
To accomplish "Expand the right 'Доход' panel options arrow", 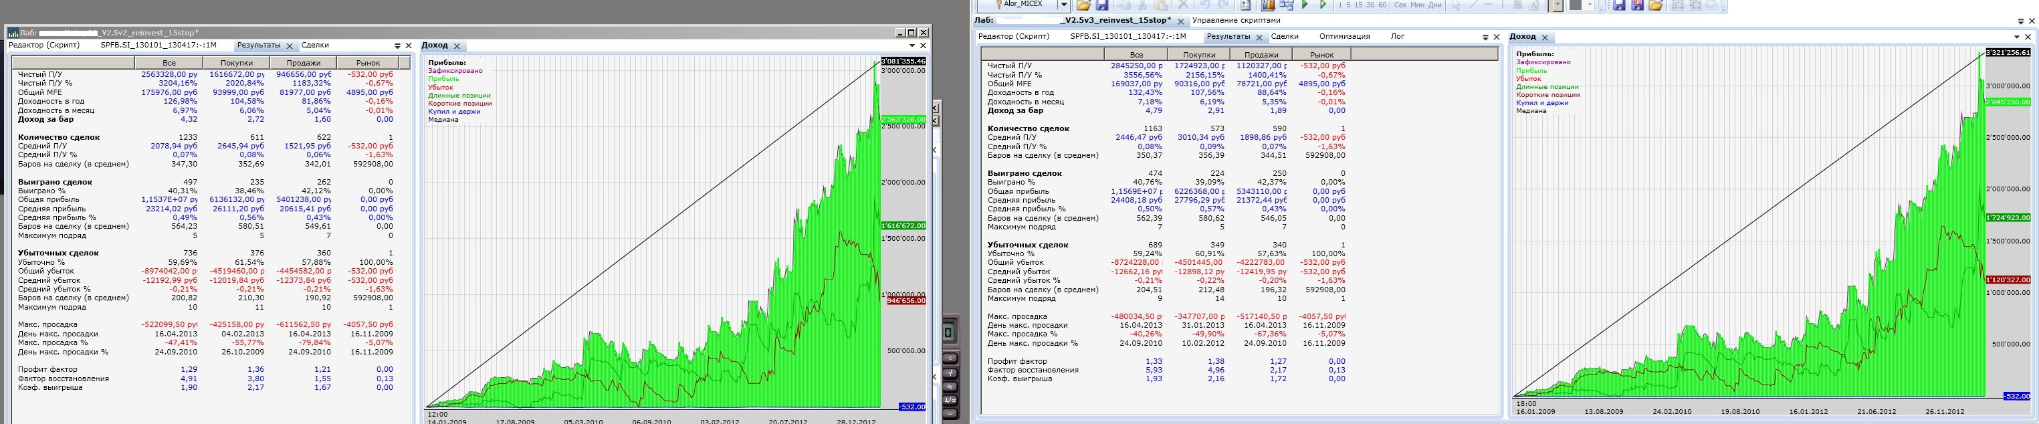I will pyautogui.click(x=2016, y=37).
